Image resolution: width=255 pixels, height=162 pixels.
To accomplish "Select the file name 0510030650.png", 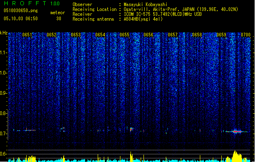I will click(21, 11).
